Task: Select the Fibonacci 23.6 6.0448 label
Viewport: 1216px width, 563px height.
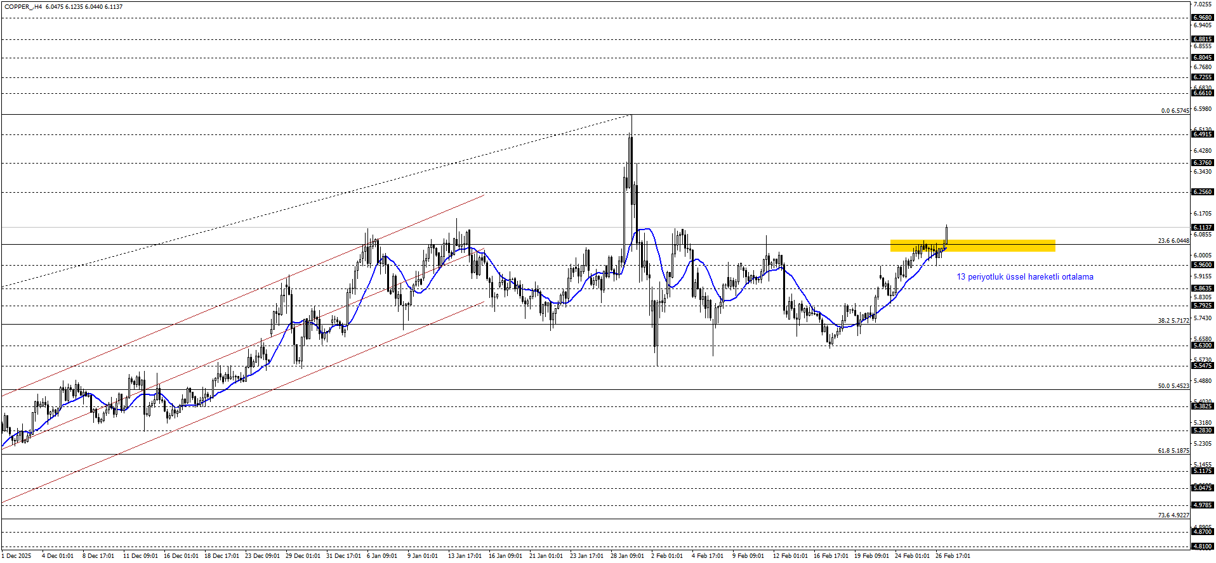Action: point(1173,241)
